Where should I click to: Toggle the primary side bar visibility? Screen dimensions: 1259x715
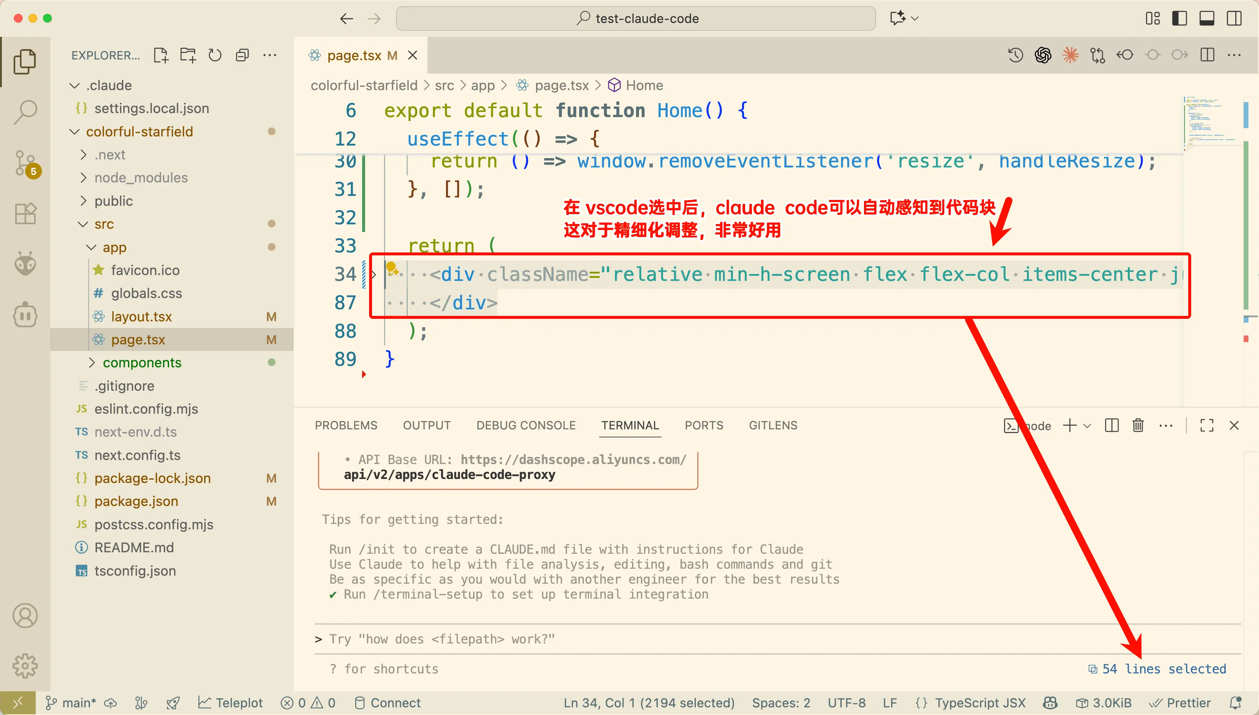pyautogui.click(x=1179, y=19)
